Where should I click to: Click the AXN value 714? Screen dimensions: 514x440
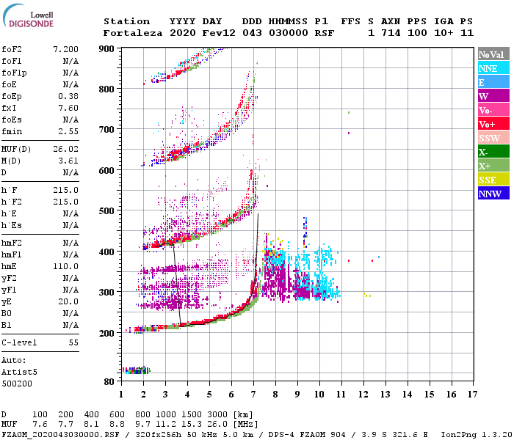pos(391,33)
